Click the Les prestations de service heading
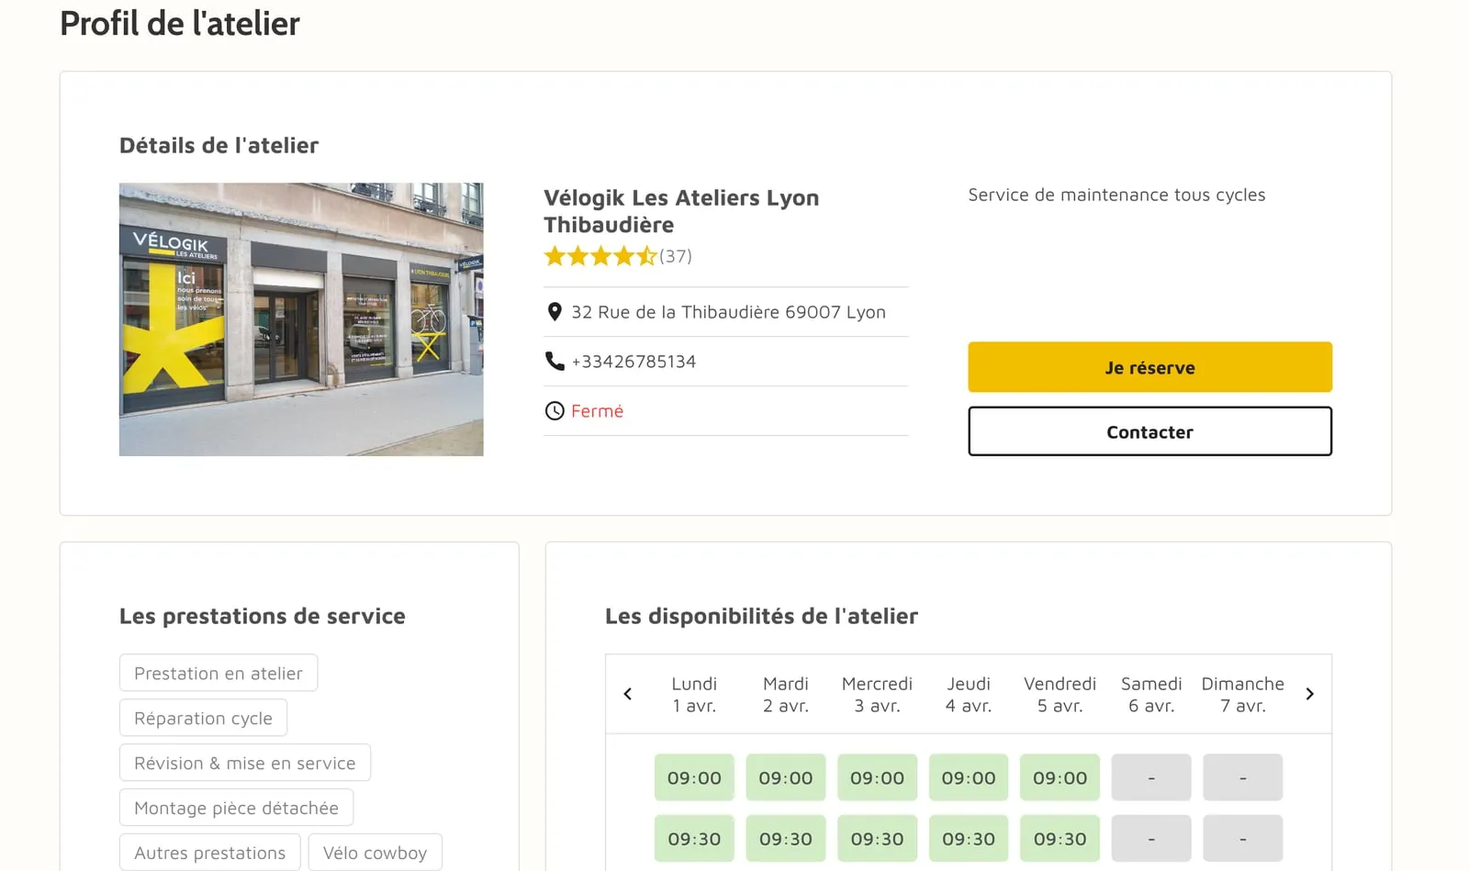1469x871 pixels. click(263, 616)
